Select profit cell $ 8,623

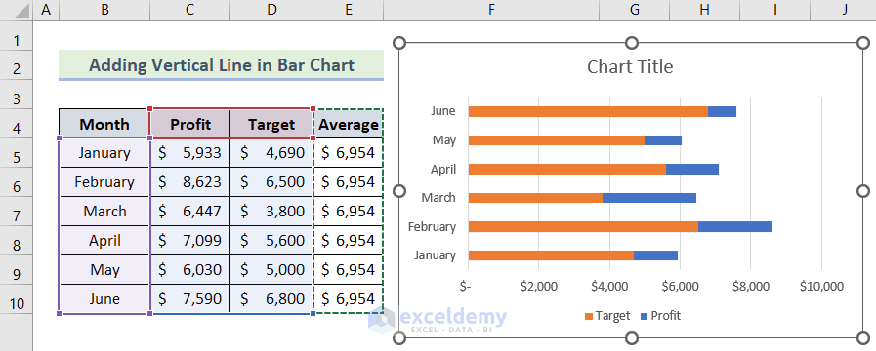pyautogui.click(x=190, y=181)
